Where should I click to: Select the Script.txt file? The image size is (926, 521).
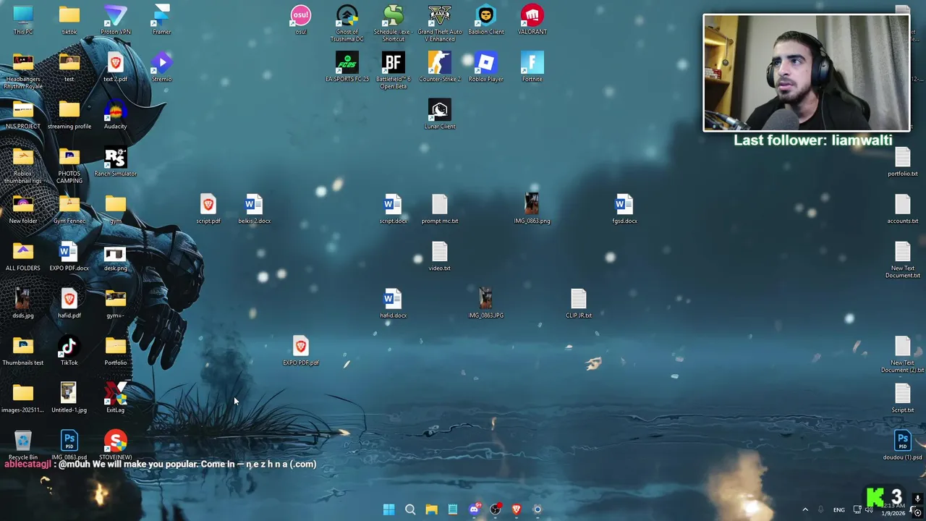click(903, 397)
